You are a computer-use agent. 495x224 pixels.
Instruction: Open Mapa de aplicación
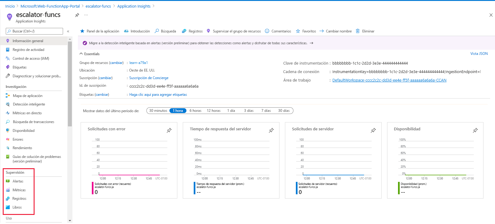[34, 96]
